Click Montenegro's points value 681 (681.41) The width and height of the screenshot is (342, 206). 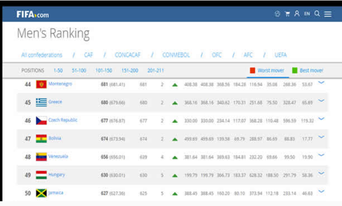click(x=113, y=85)
